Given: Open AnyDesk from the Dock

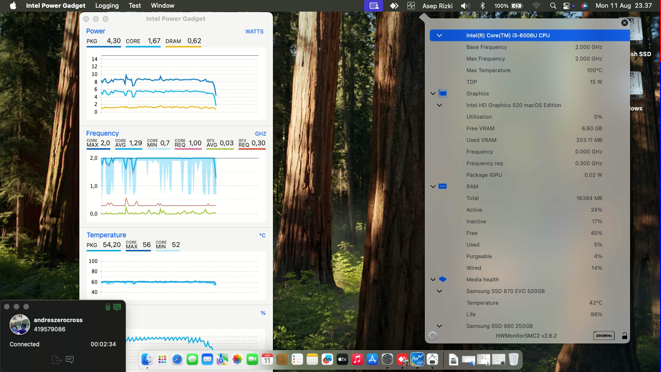Looking at the screenshot, I should 402,359.
